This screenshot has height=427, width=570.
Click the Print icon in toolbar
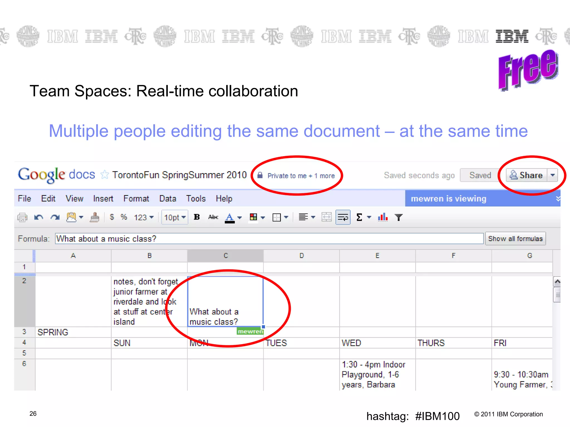22,217
